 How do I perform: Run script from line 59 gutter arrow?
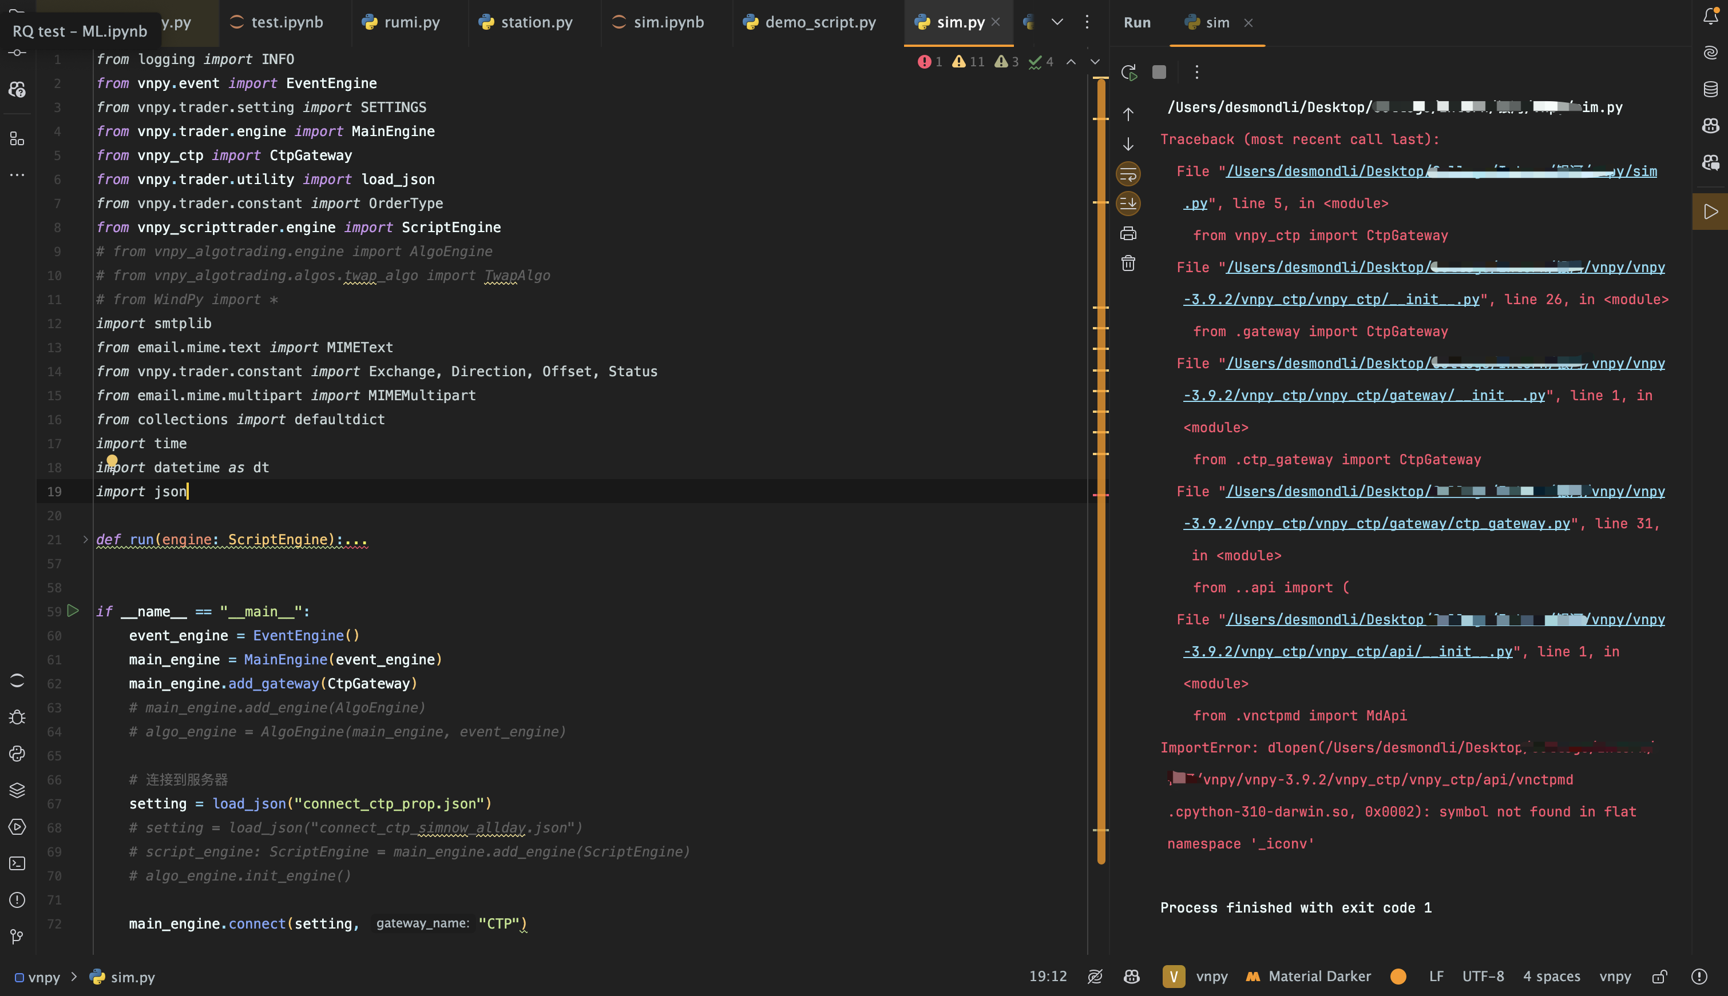[x=73, y=610]
